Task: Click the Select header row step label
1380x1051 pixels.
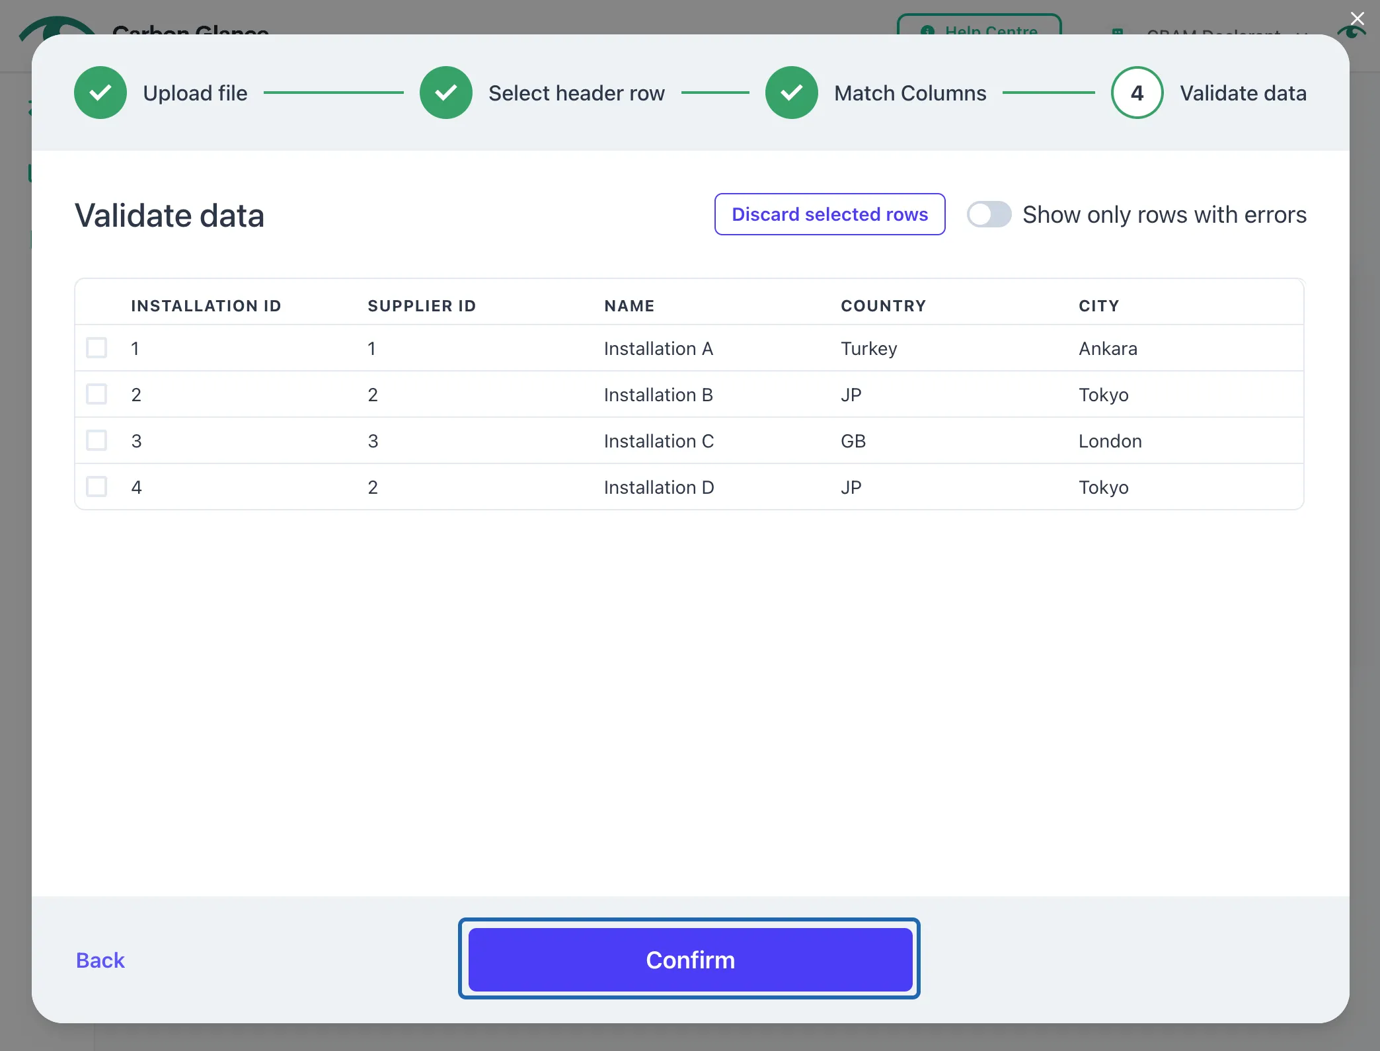Action: click(x=576, y=93)
